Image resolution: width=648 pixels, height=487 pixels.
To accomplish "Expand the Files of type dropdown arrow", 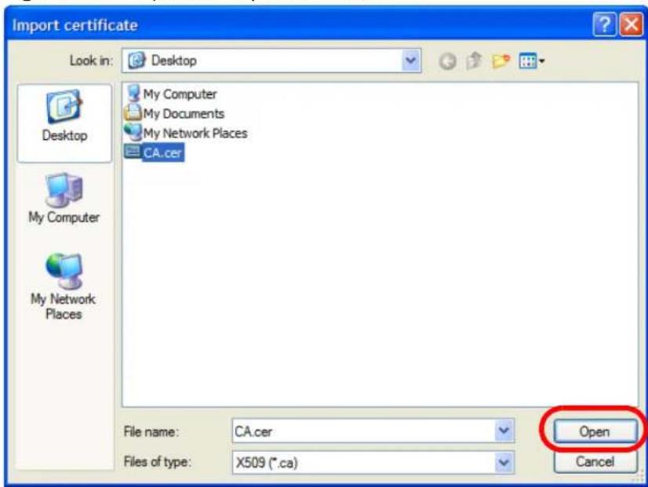I will (x=504, y=462).
